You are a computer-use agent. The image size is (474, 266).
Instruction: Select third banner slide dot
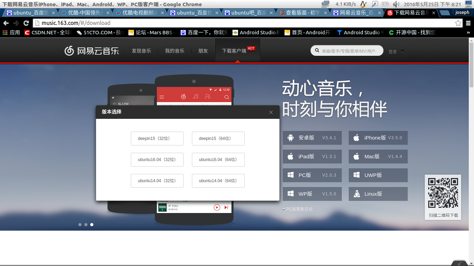point(92,225)
